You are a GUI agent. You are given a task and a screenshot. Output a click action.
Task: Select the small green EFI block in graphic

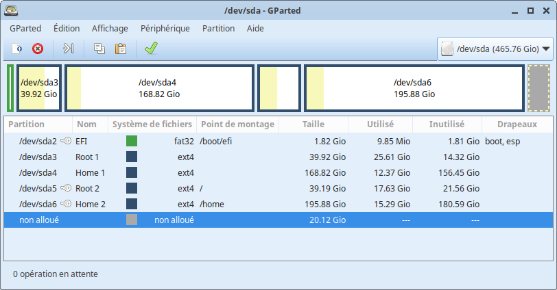pyautogui.click(x=10, y=88)
